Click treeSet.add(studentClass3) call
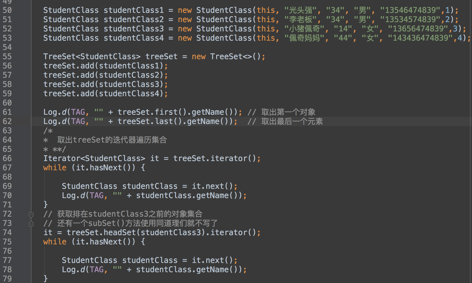Viewport: 472px width, 283px height. click(x=104, y=84)
